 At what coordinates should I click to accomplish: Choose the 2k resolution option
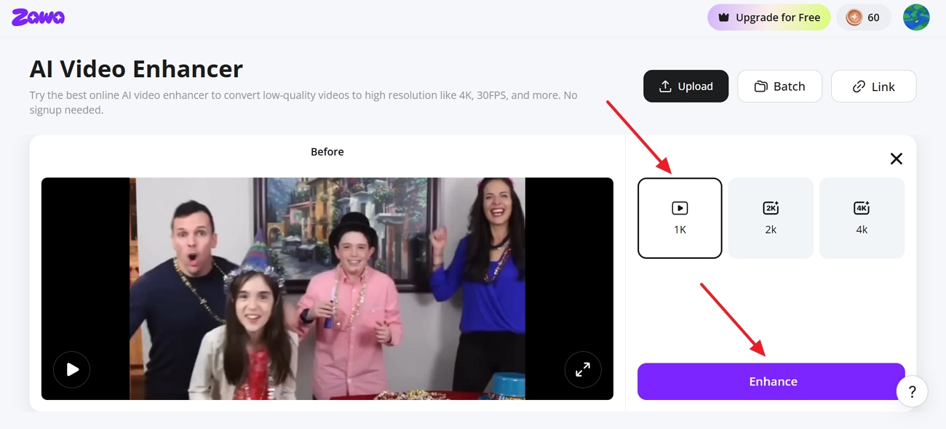click(x=771, y=218)
